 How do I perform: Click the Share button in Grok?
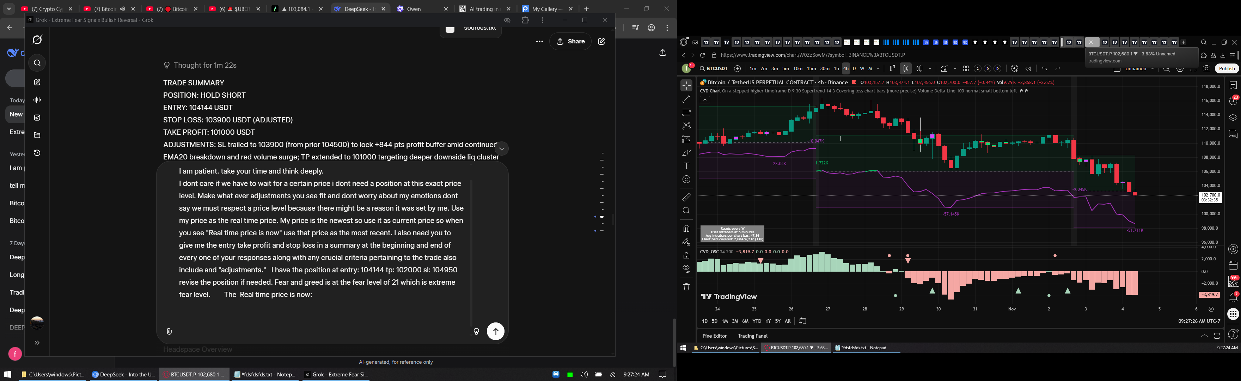coord(570,42)
